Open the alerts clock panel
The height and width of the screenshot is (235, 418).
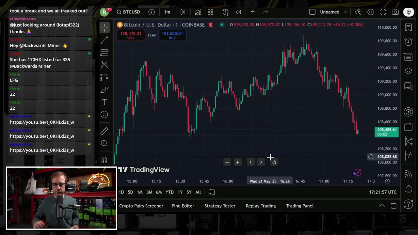coord(409,42)
